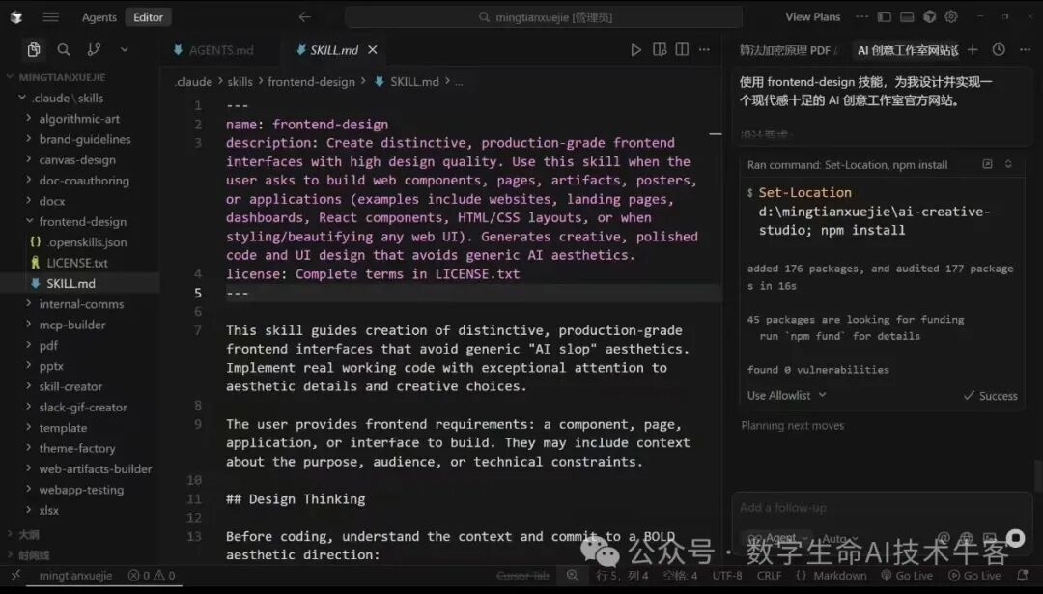Expand the algorithmic-art folder
This screenshot has height=594, width=1043.
78,119
